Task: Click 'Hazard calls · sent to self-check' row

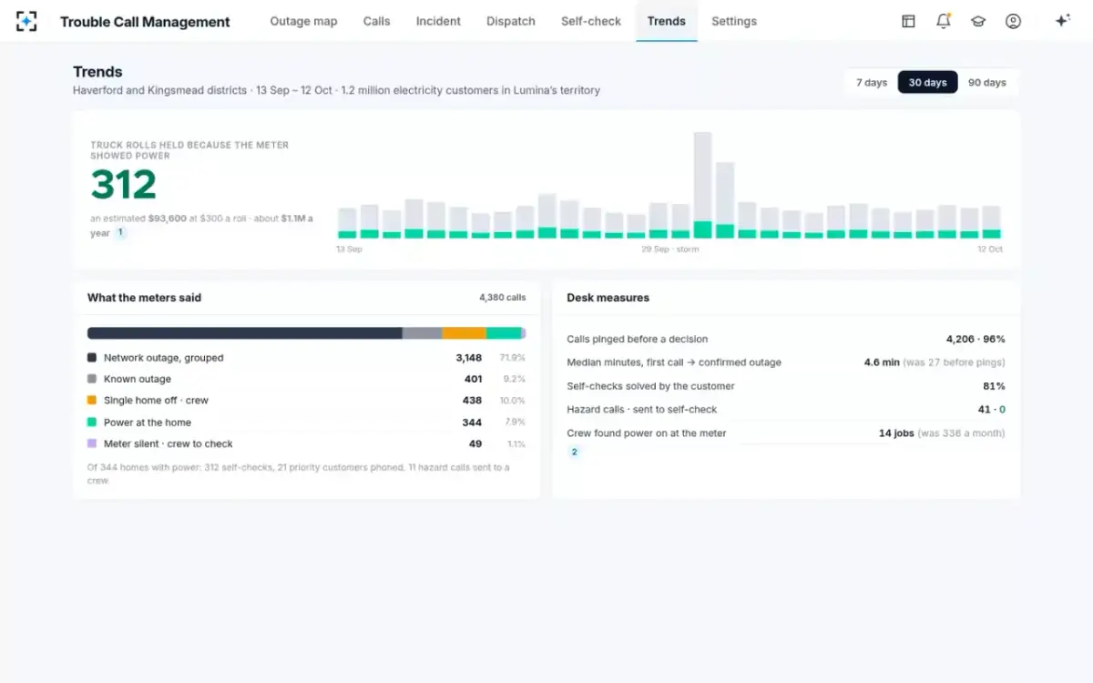Action: coord(786,410)
